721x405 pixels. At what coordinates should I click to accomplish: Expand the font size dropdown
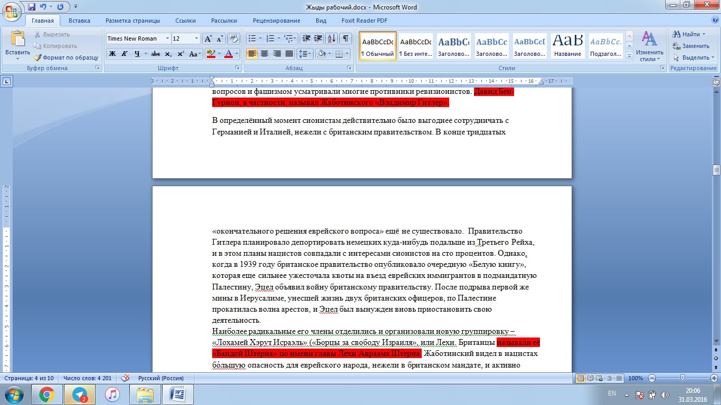(197, 38)
